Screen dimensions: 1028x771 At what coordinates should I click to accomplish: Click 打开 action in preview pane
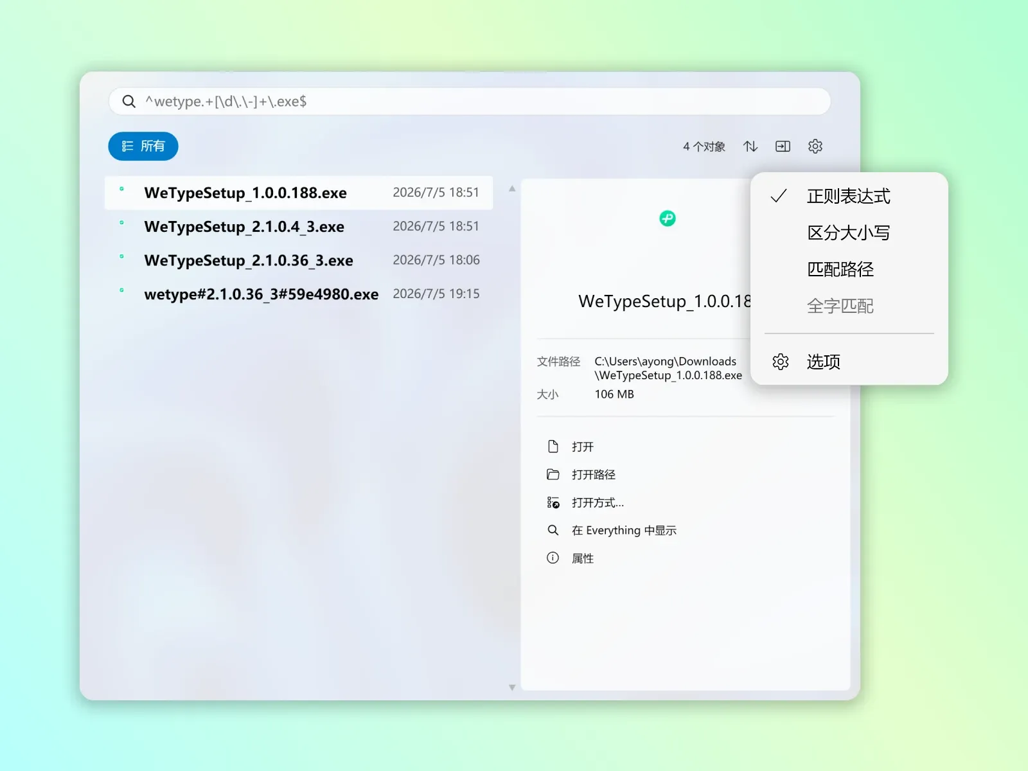pos(582,447)
